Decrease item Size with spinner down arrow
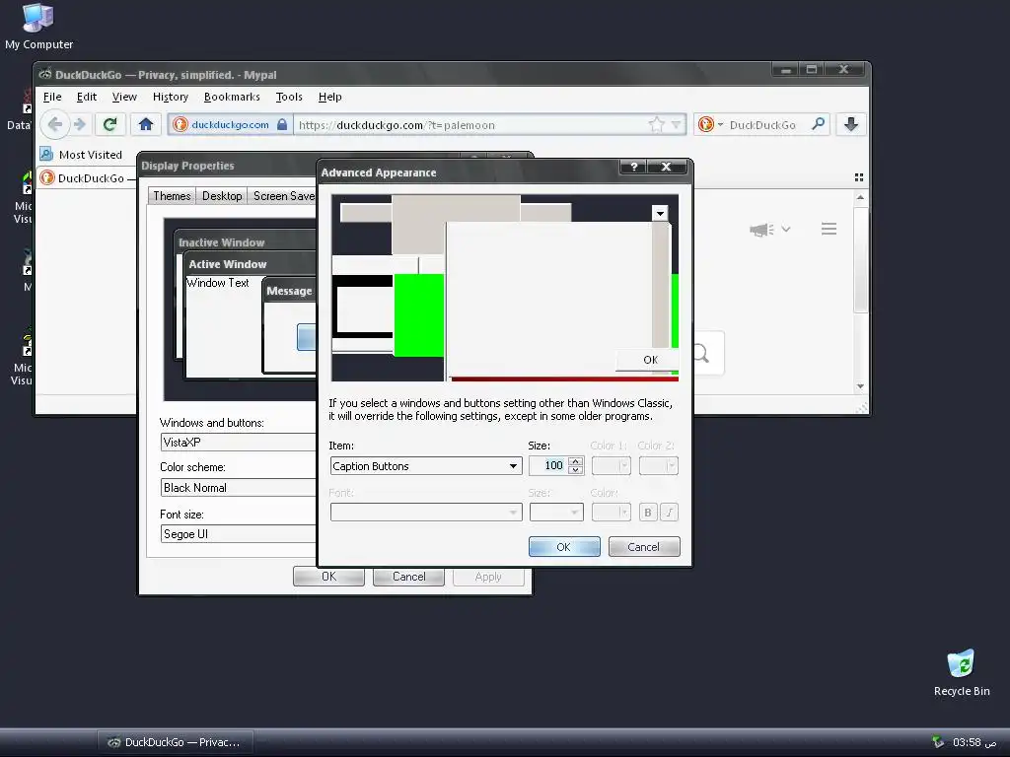The height and width of the screenshot is (757, 1010). tap(576, 470)
